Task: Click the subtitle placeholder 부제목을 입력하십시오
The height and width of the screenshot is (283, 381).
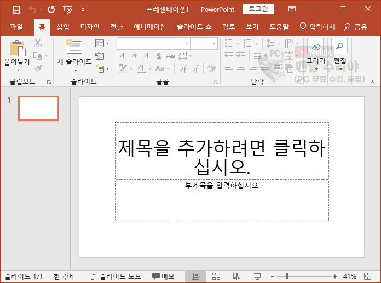Action: [222, 186]
